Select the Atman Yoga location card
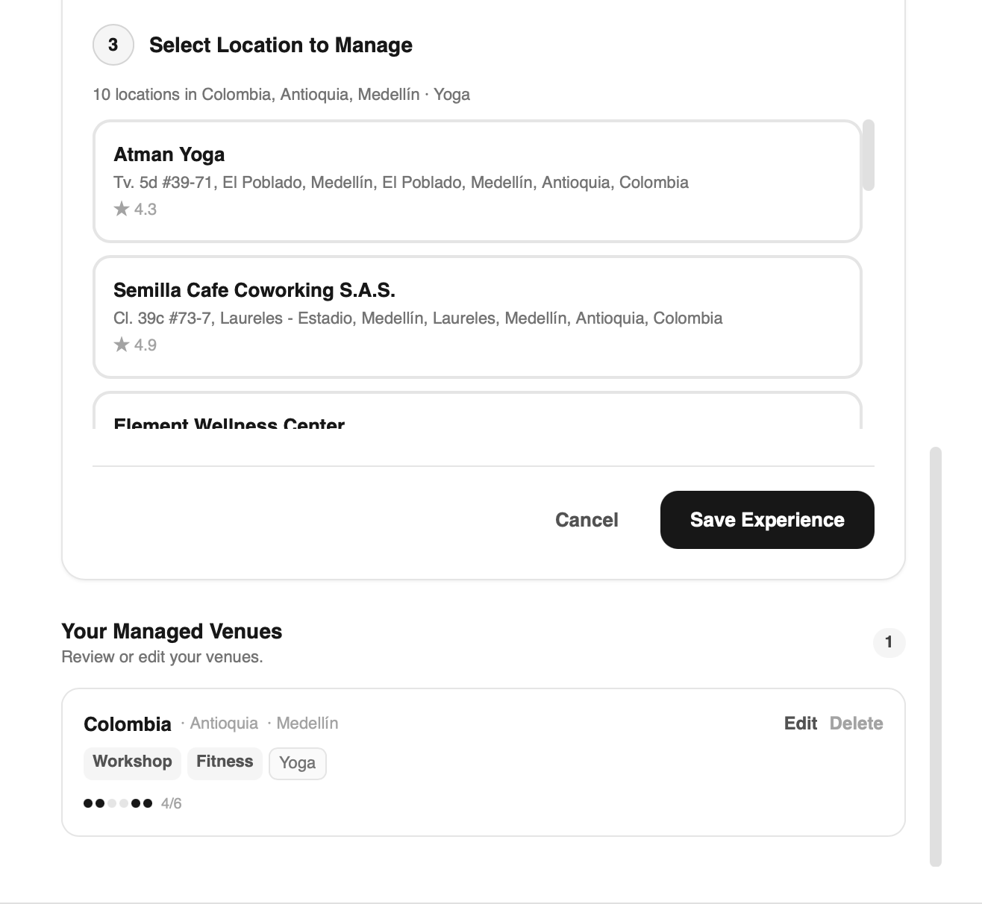982x904 pixels. tap(478, 181)
